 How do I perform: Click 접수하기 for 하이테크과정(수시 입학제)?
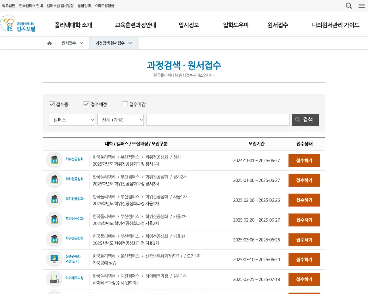(304, 279)
